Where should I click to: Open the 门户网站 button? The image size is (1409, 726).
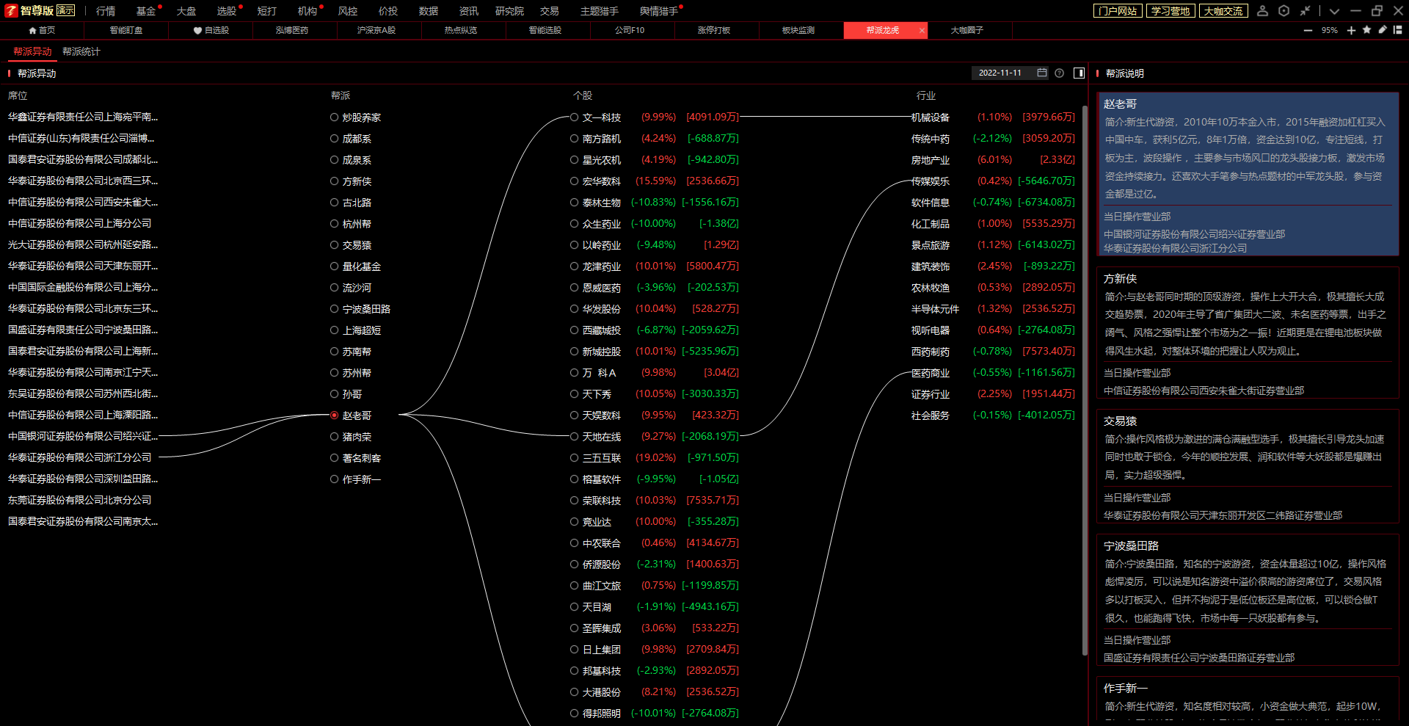pyautogui.click(x=1118, y=11)
